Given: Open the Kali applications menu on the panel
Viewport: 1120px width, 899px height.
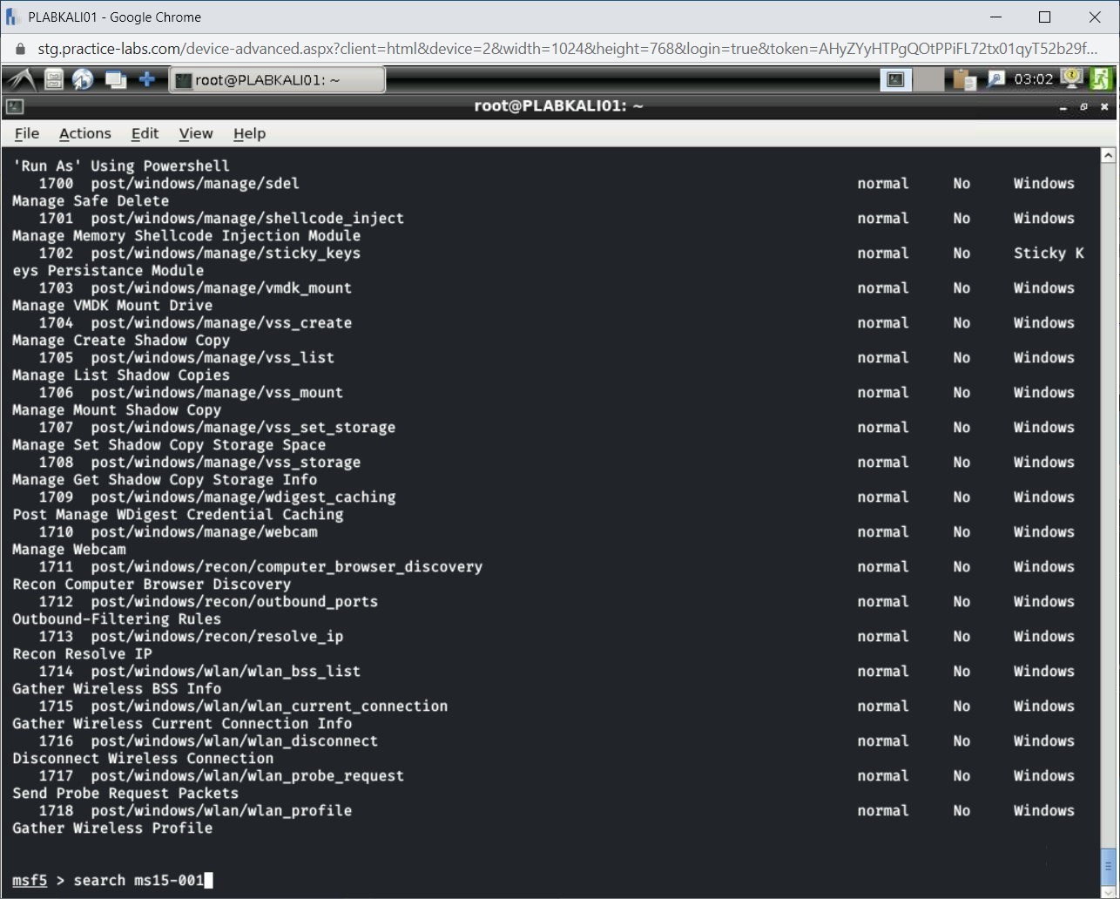Looking at the screenshot, I should pos(17,78).
